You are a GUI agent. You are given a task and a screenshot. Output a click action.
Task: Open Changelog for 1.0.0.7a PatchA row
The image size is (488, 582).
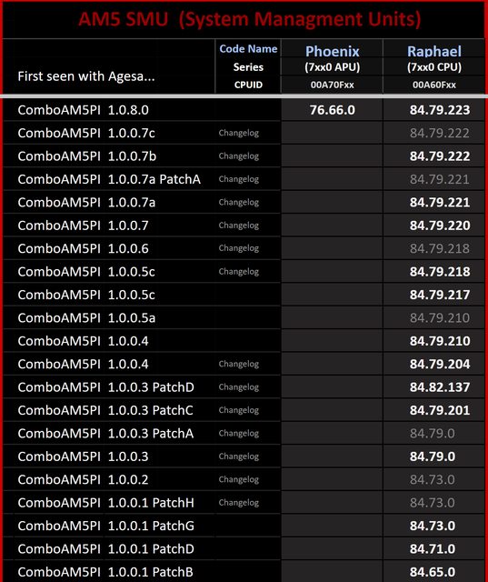point(238,179)
